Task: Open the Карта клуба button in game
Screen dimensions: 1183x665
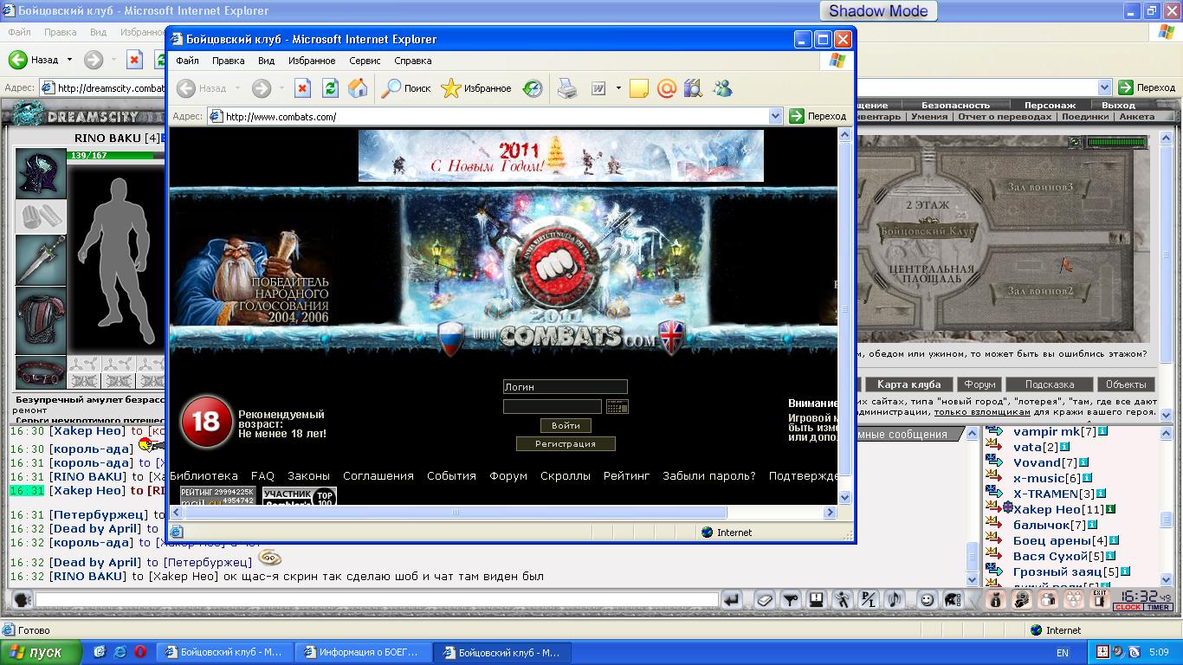Action: click(908, 384)
